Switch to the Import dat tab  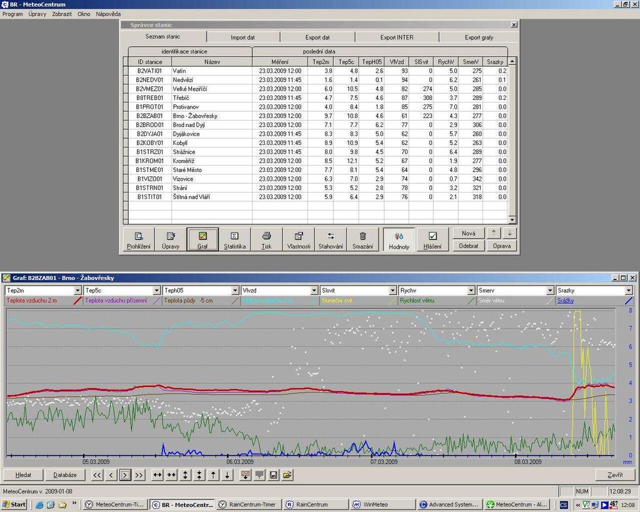243,37
